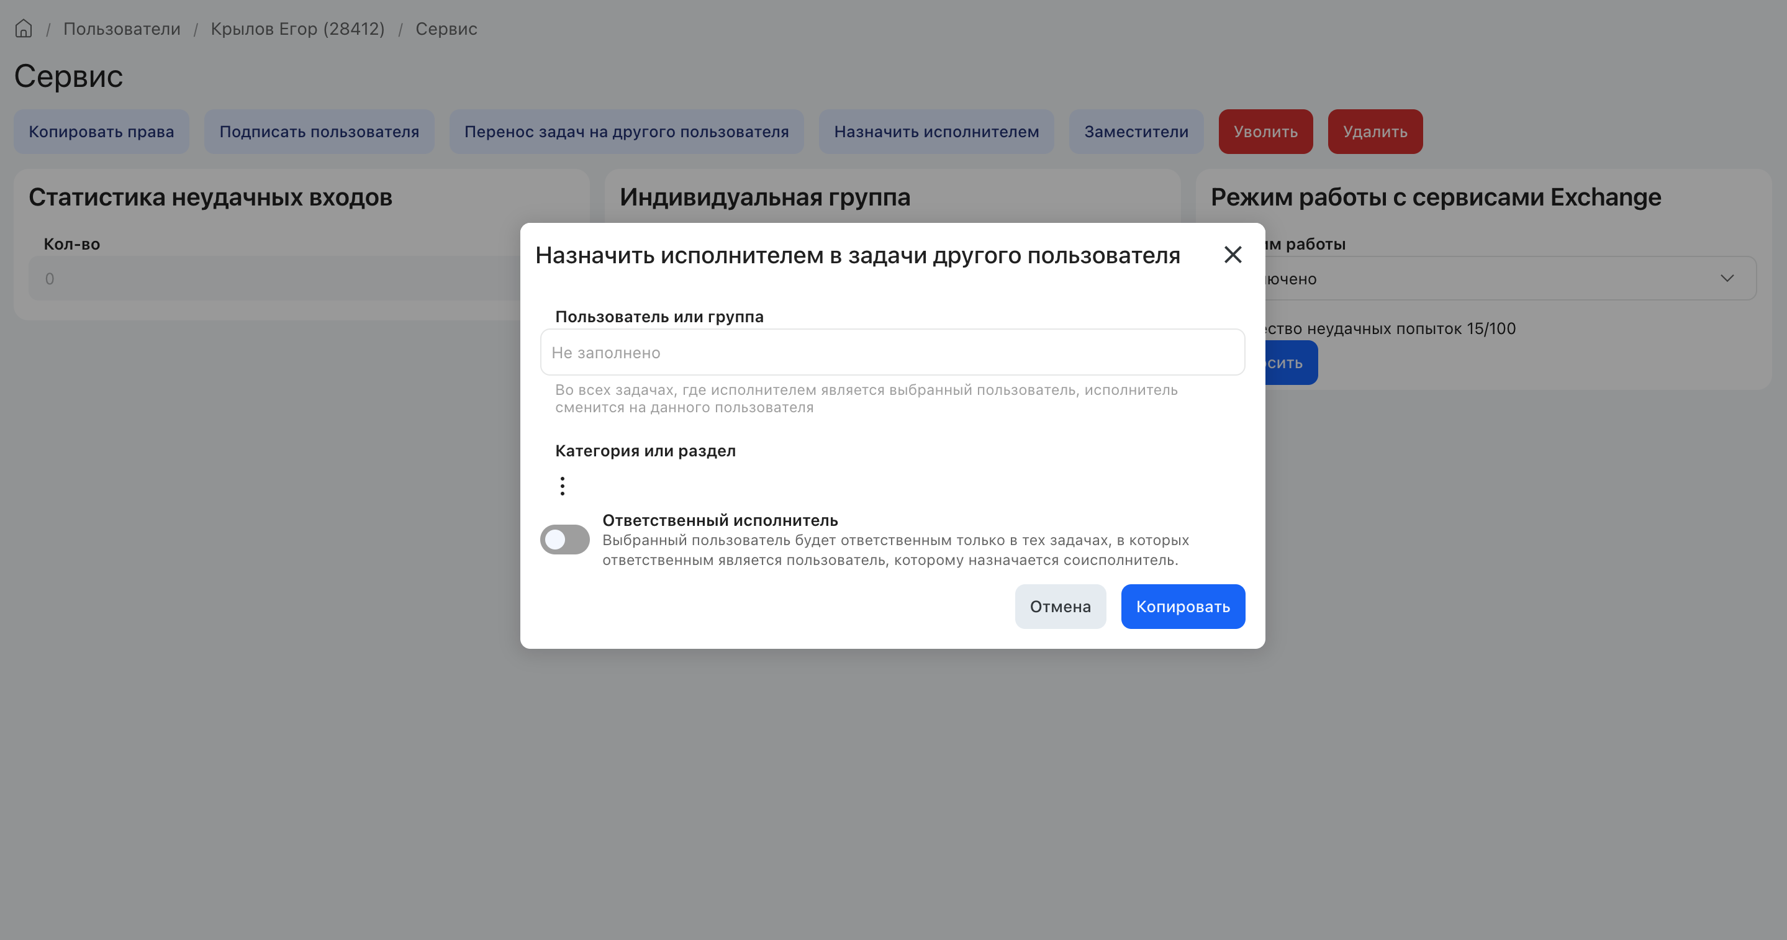Screen dimensions: 1787x940
Task: Open Крылов Егор (28412) breadcrumb
Action: pyautogui.click(x=297, y=29)
